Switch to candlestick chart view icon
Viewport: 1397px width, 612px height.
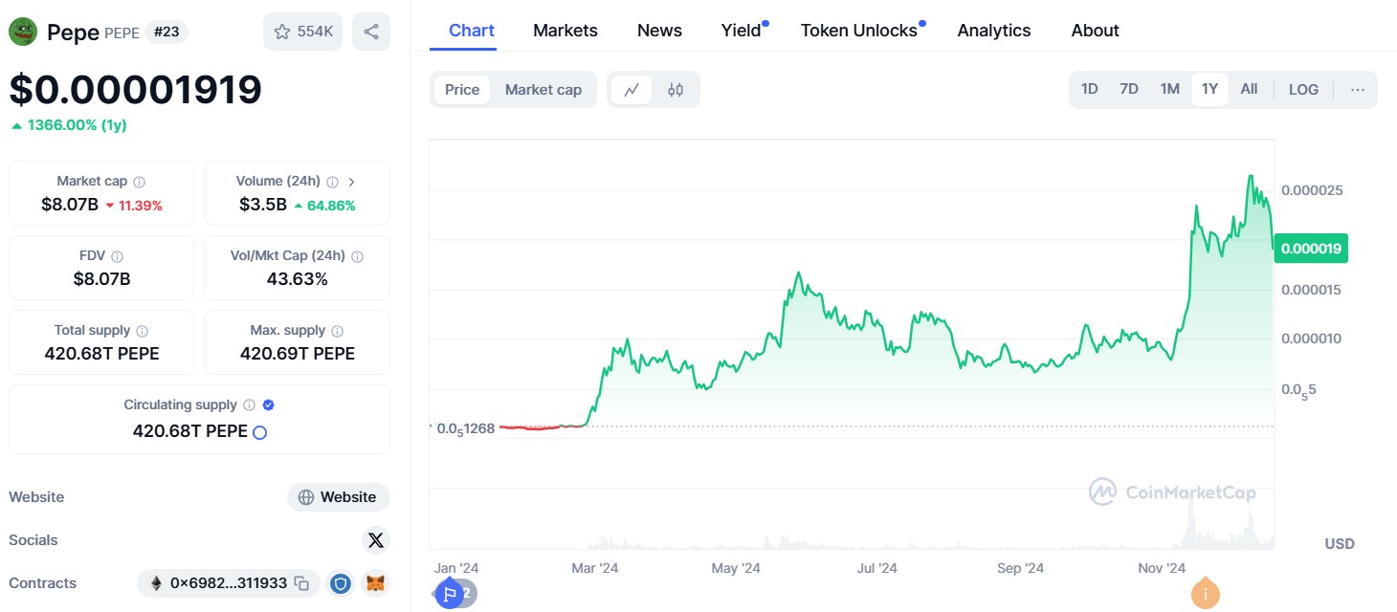[x=676, y=90]
